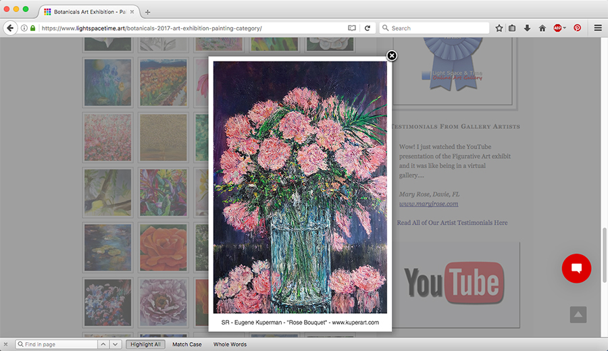Click the Pinterest save button icon
The height and width of the screenshot is (351, 608).
pyautogui.click(x=578, y=28)
